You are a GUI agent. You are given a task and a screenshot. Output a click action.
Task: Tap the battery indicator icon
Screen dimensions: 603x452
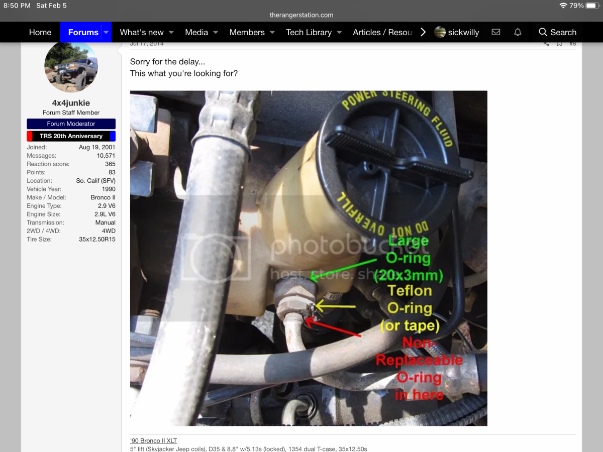592,6
